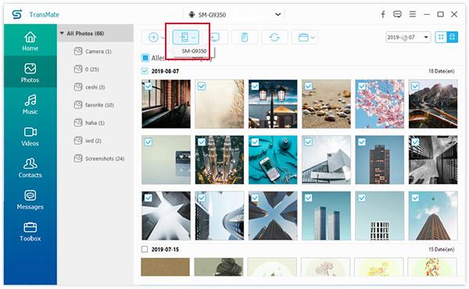
Task: Click the Delete trash icon in toolbar
Action: 245,37
